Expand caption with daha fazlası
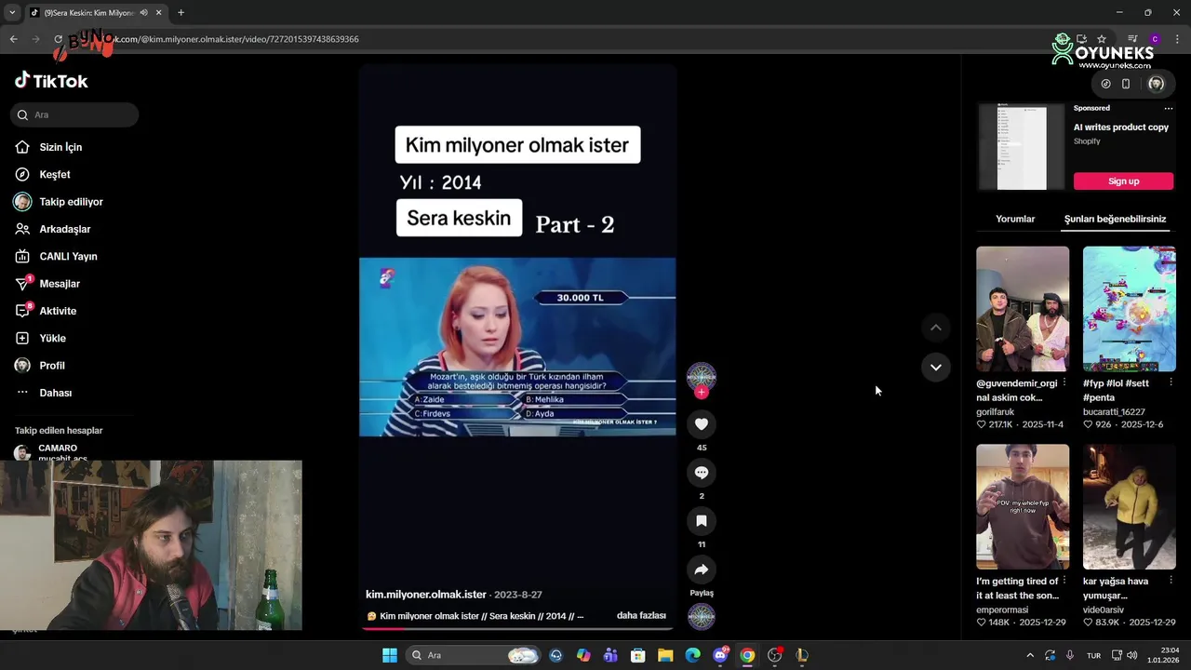This screenshot has height=670, width=1191. (641, 616)
